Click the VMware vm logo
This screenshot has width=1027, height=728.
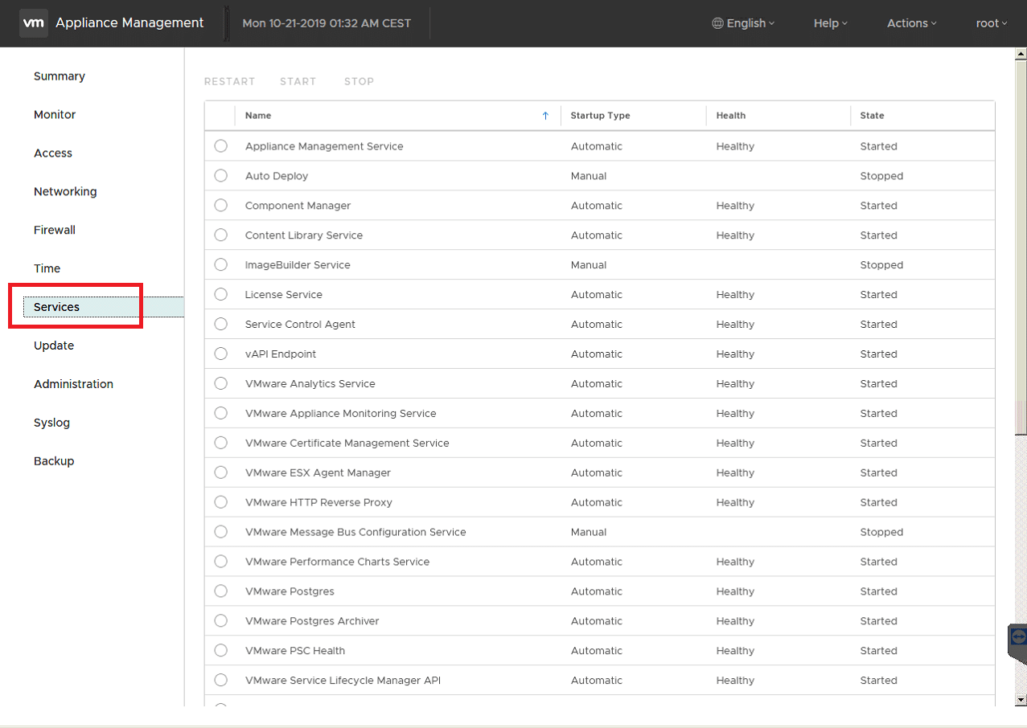[x=34, y=23]
